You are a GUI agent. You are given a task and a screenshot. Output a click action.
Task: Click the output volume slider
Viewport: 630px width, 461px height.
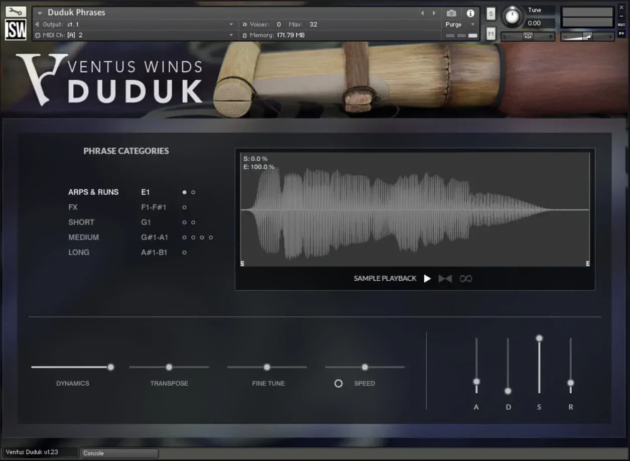pyautogui.click(x=587, y=36)
